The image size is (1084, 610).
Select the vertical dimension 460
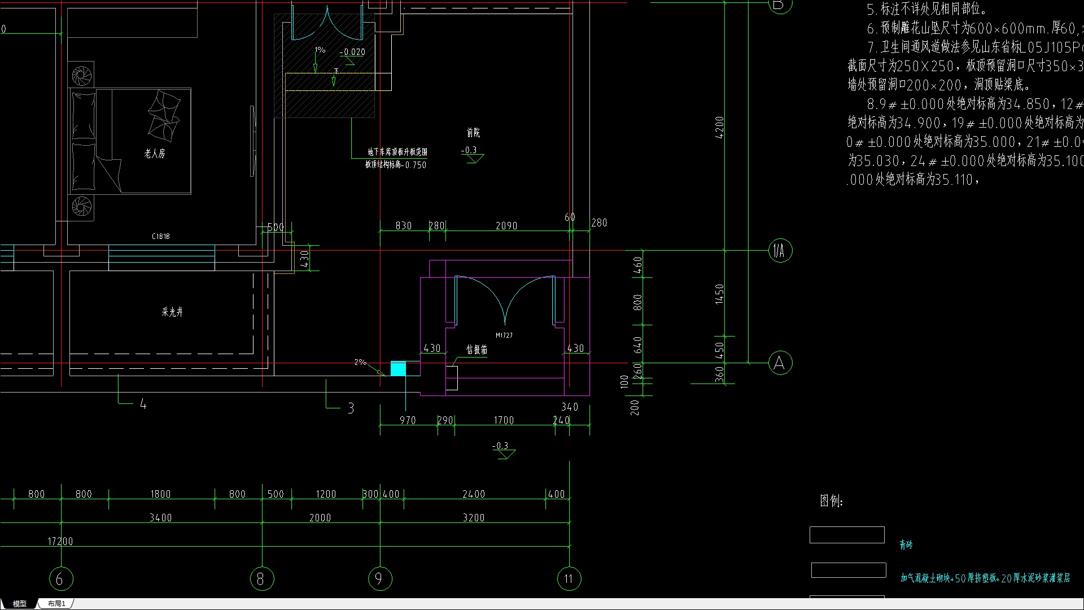[638, 265]
